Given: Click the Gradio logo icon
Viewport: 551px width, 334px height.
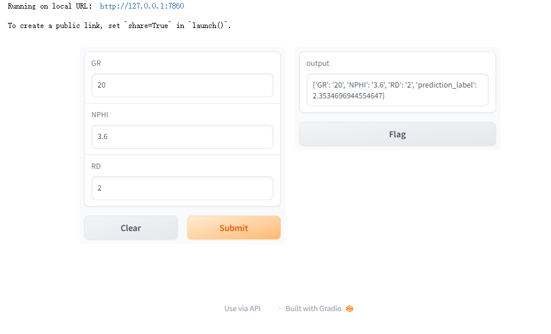Looking at the screenshot, I should point(350,309).
